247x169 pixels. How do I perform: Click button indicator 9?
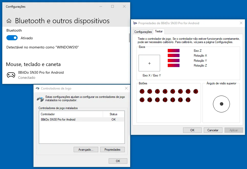point(142,100)
